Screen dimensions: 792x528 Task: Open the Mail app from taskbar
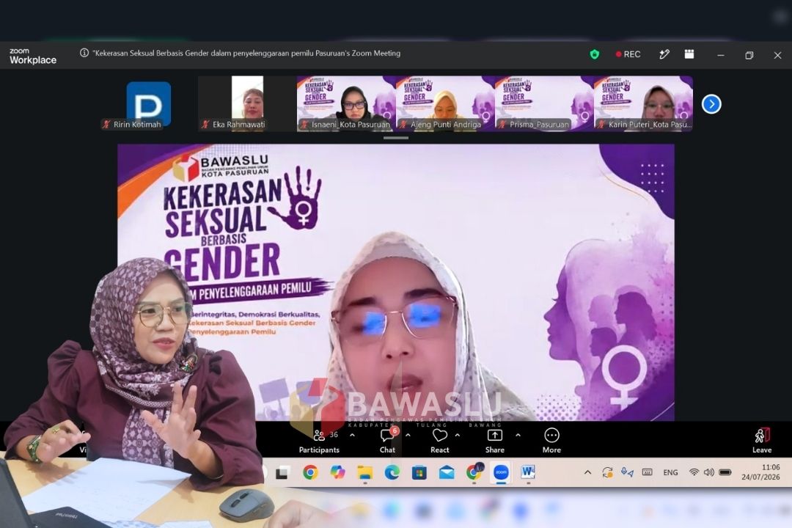pos(447,472)
